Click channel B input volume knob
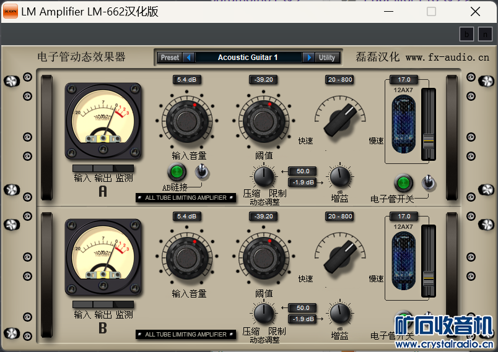498x352 pixels. coord(187,257)
